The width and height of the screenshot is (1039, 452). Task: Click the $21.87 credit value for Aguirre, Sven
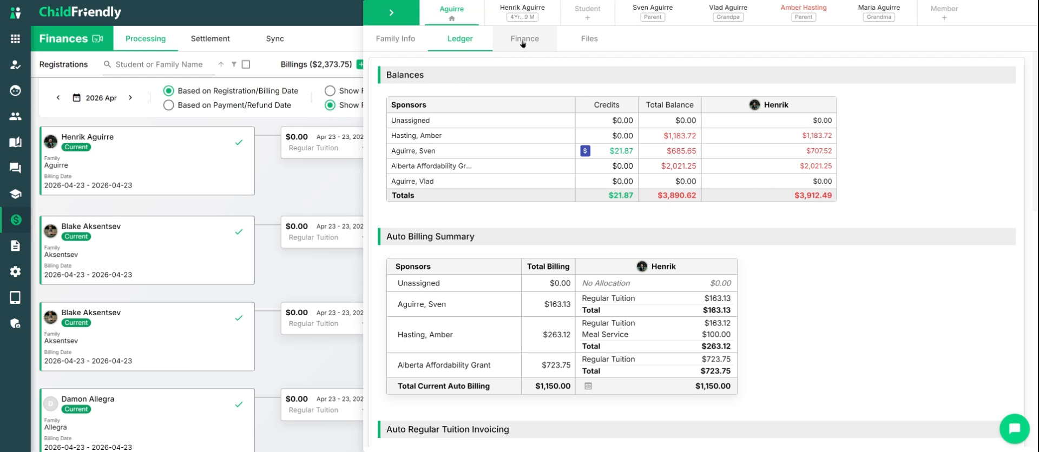click(x=621, y=151)
